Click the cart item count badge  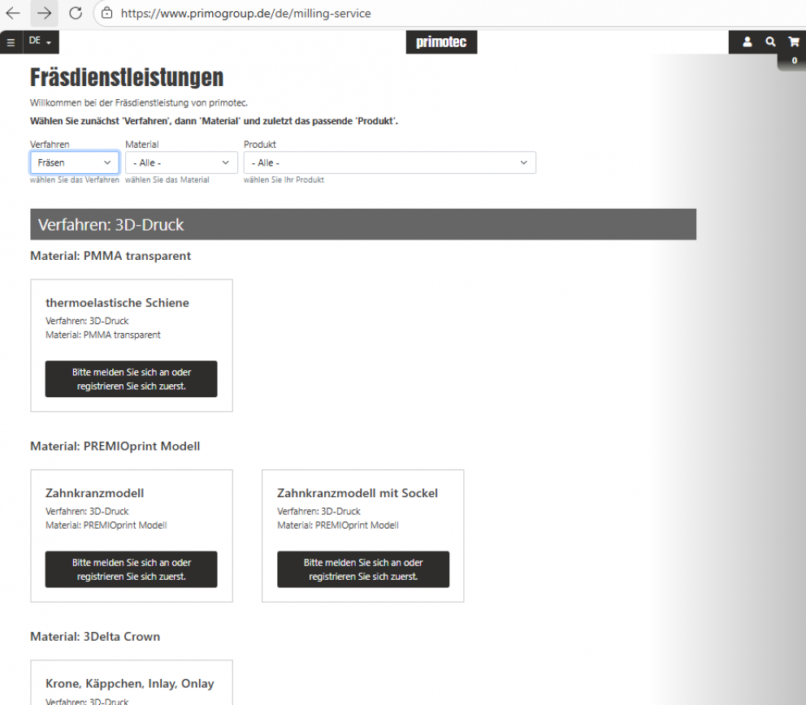794,61
